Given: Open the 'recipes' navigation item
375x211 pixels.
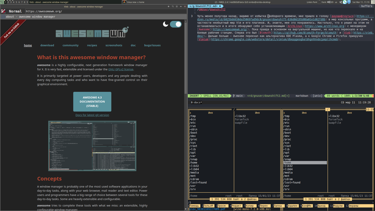Looking at the screenshot, I should (92, 45).
